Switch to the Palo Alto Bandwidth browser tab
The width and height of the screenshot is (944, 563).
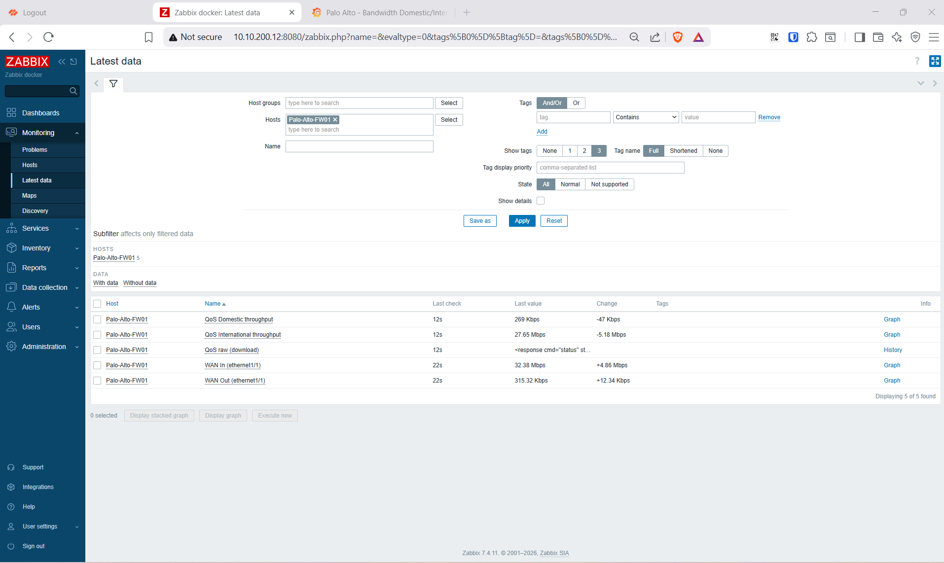(380, 12)
